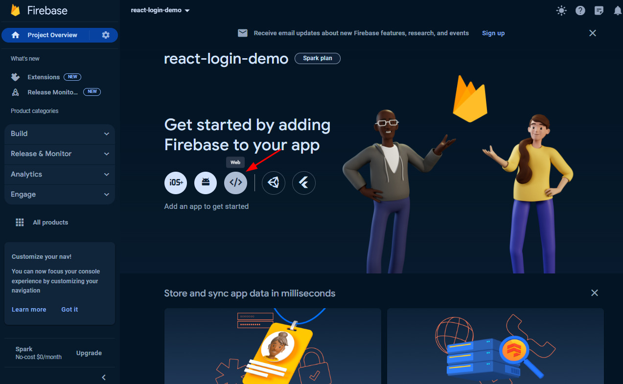Expand the Release & Monitor section
The image size is (623, 384).
[60, 154]
